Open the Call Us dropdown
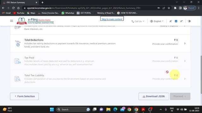The height and width of the screenshot is (113, 202). coord(138,21)
